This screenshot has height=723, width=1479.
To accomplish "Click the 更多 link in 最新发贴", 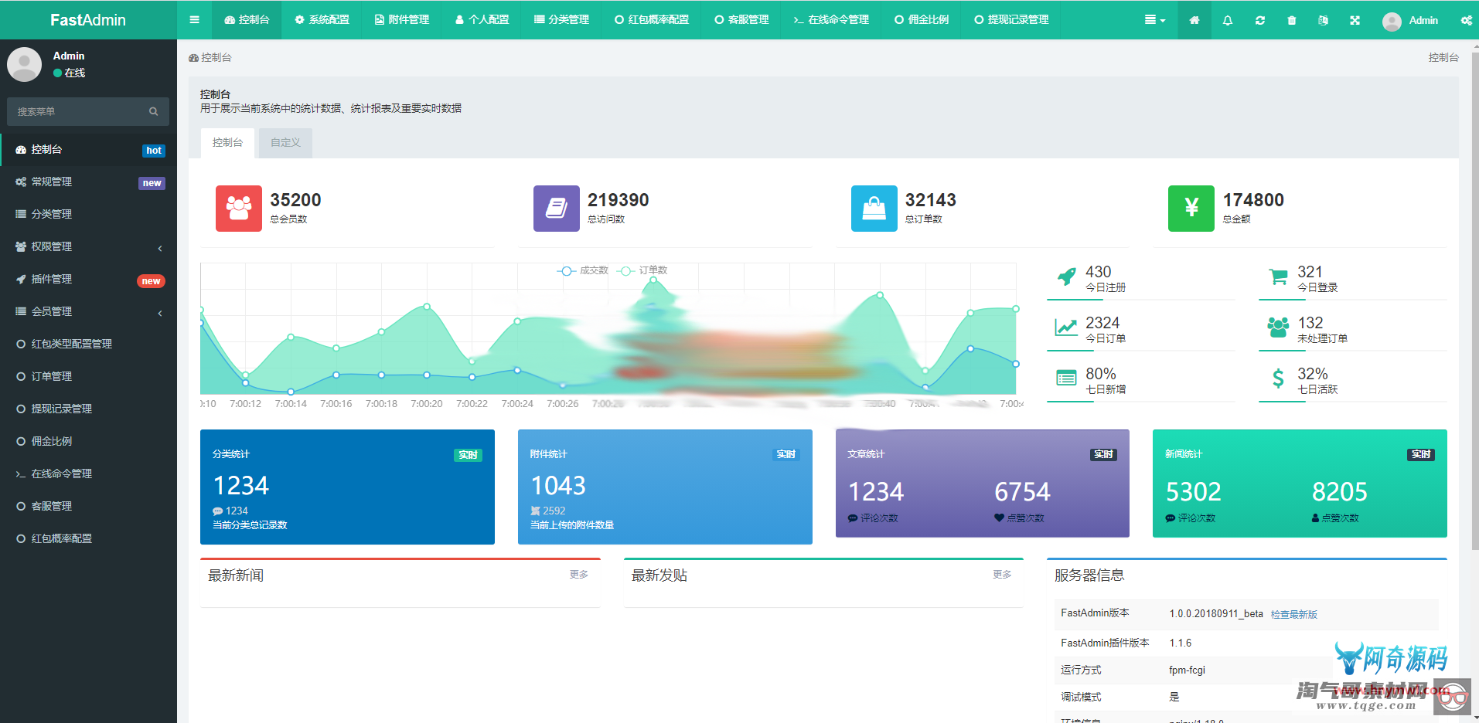I will pyautogui.click(x=1002, y=575).
